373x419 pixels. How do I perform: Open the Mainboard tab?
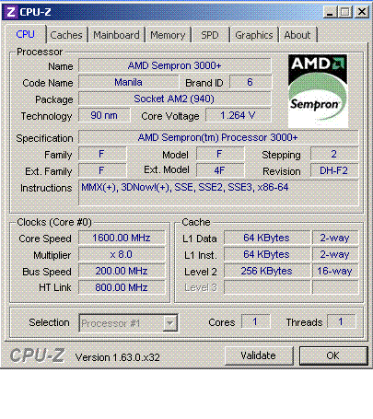pyautogui.click(x=116, y=35)
